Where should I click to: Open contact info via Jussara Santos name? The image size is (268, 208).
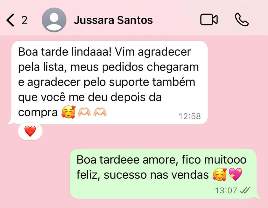[x=113, y=20]
